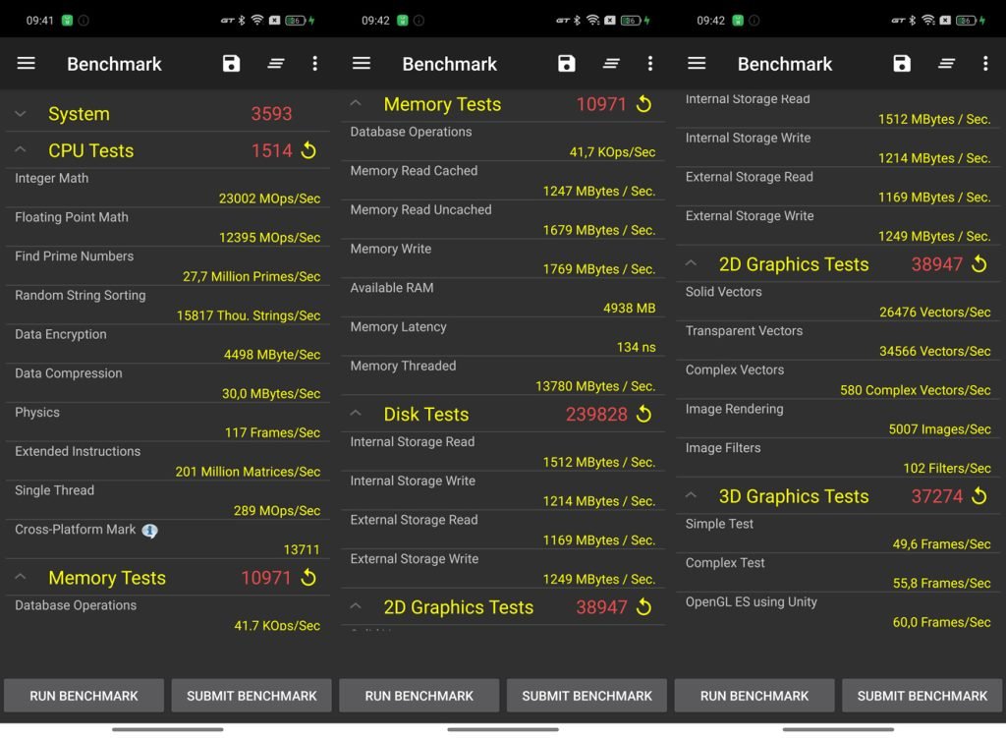Select the 3D Complex Test row
This screenshot has height=738, width=1006.
coord(838,574)
